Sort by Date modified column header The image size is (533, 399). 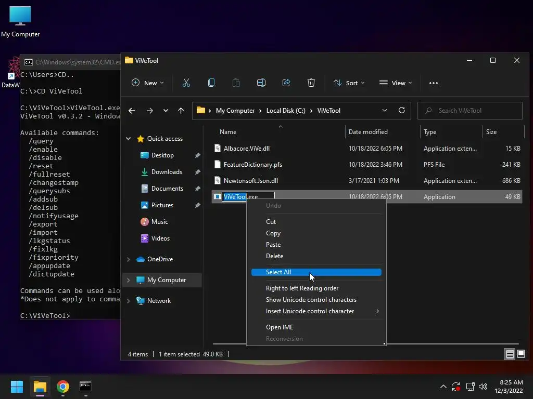pos(368,132)
